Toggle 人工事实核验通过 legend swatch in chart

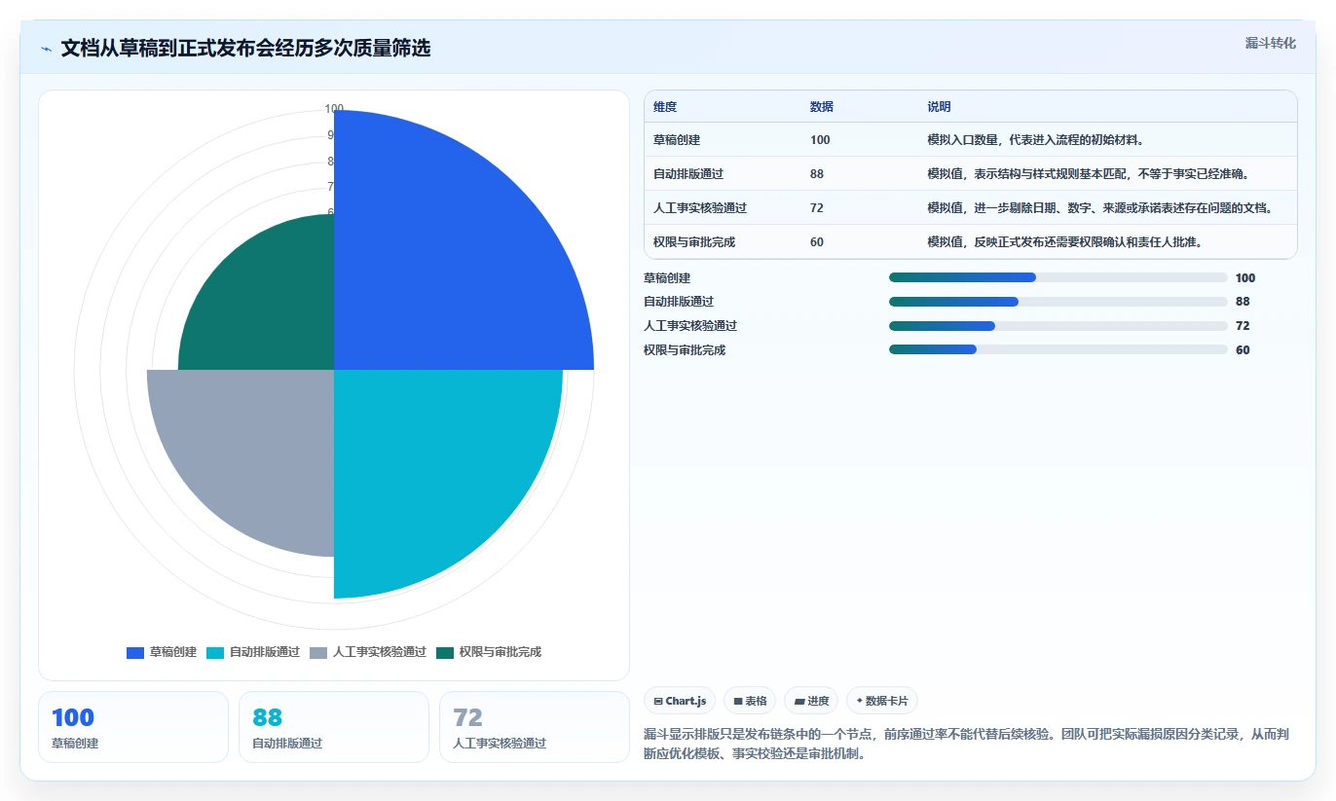(x=318, y=652)
